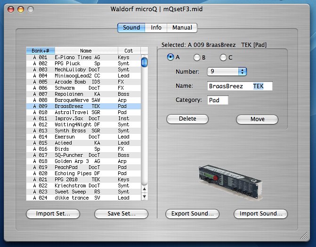This screenshot has width=316, height=247.
Task: Click Export Sound button
Action: (x=192, y=214)
